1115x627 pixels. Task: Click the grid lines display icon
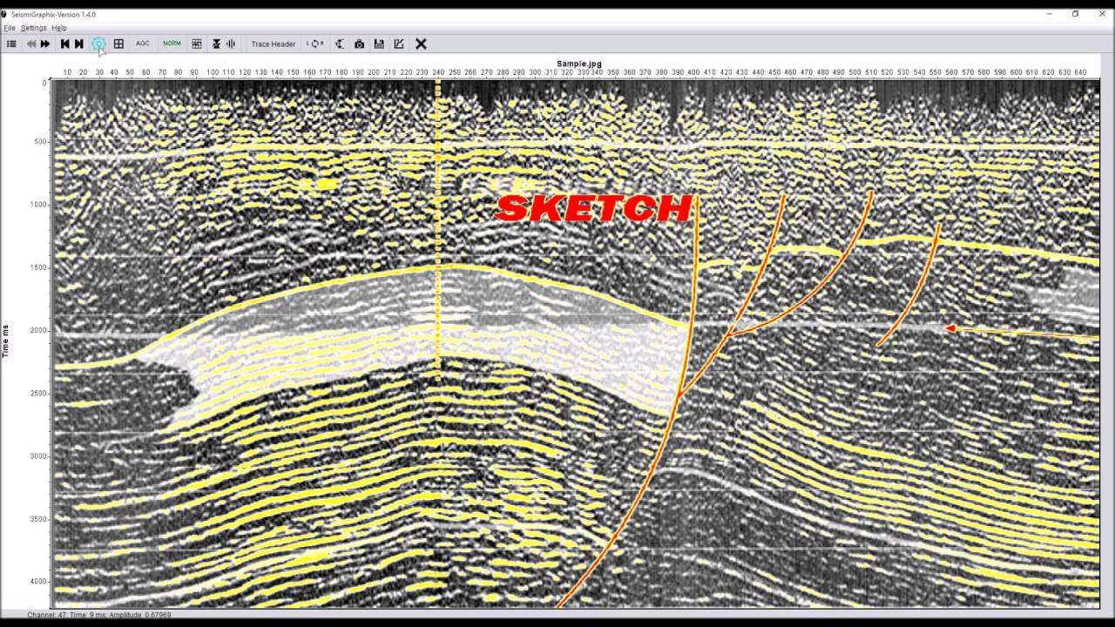[197, 44]
